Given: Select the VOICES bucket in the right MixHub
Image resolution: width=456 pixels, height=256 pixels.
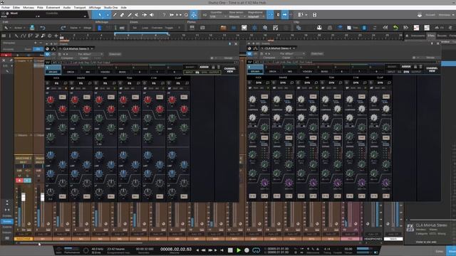Looking at the screenshot, I should point(307,70).
